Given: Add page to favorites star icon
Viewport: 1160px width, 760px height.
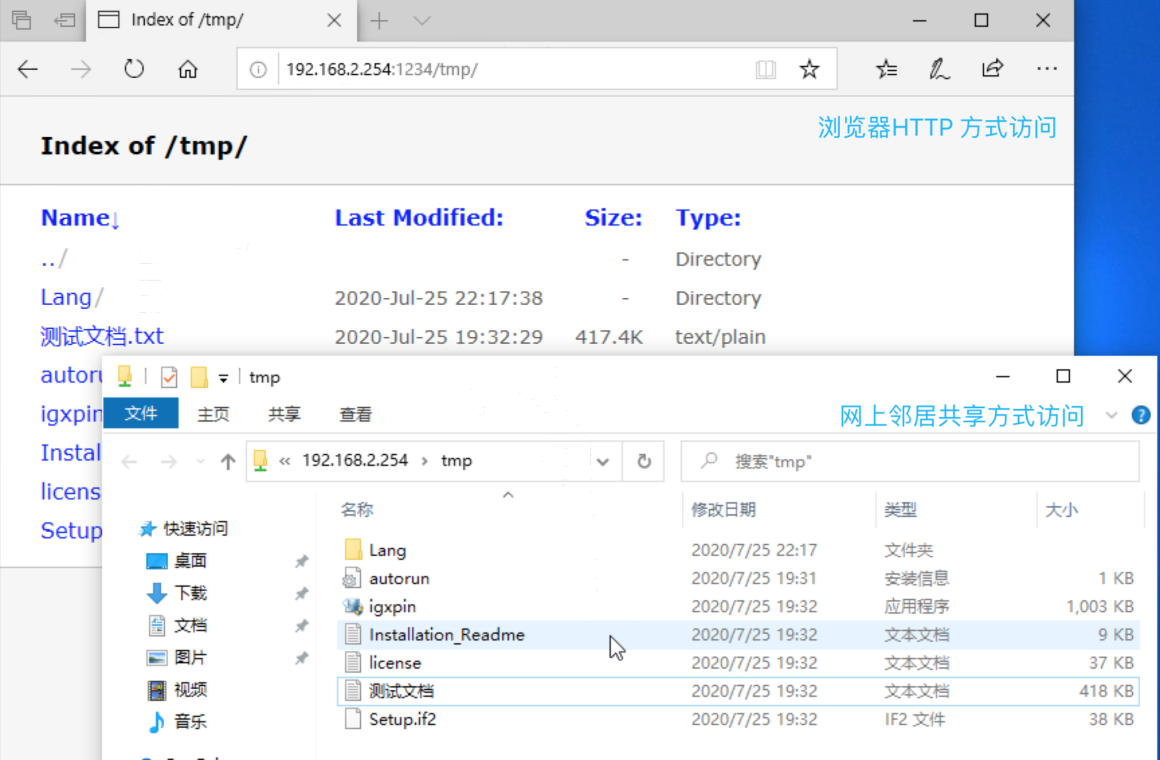Looking at the screenshot, I should (809, 69).
